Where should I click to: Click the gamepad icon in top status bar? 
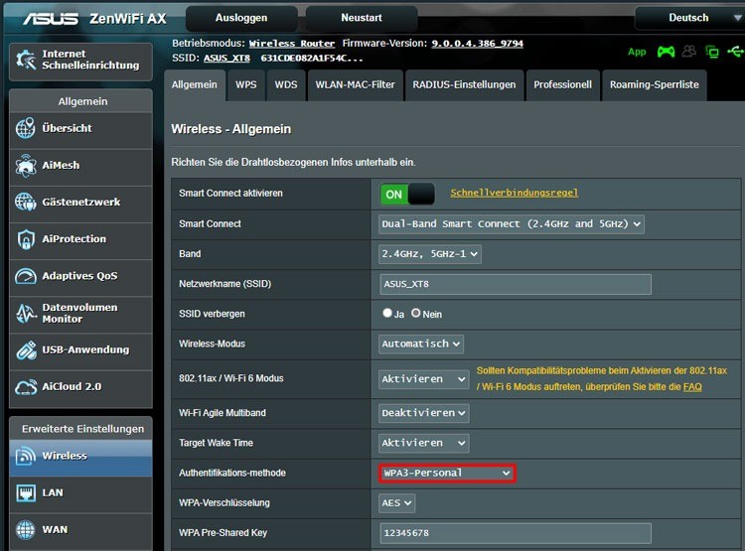click(x=666, y=52)
